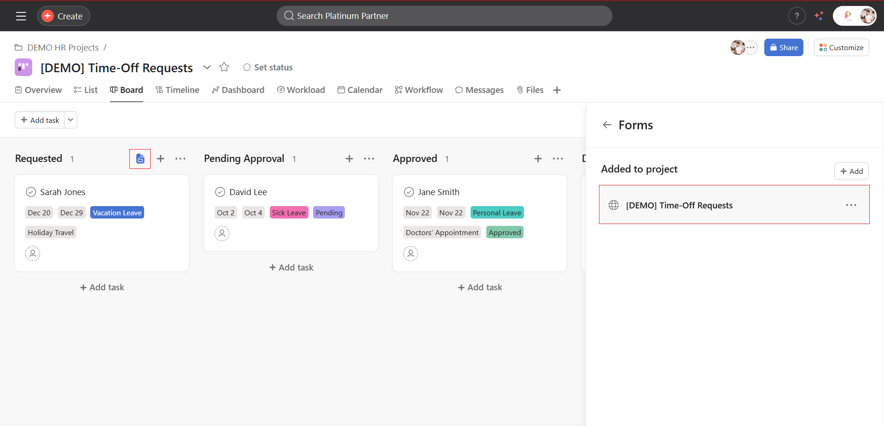Mark the Sarah Jones task complete
The height and width of the screenshot is (426, 884).
pyautogui.click(x=31, y=192)
